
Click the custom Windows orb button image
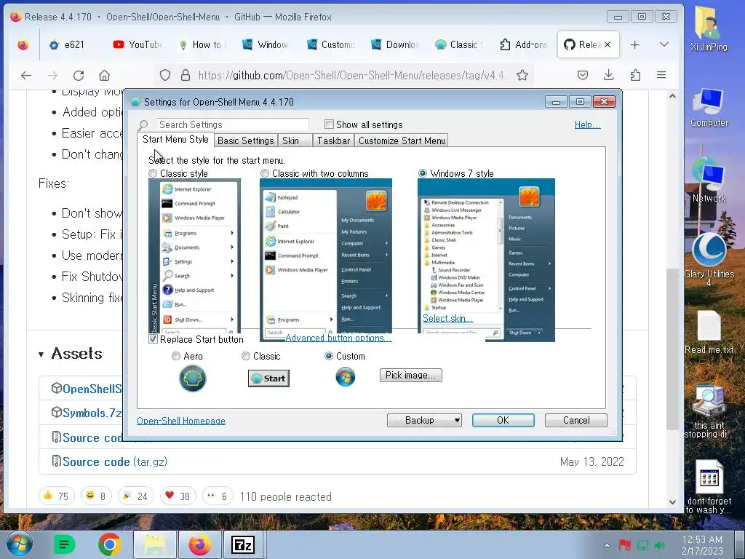click(346, 377)
